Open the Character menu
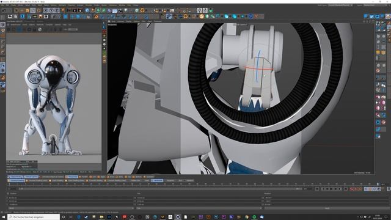Screen dimensions: 391x220 [x=71, y=5]
